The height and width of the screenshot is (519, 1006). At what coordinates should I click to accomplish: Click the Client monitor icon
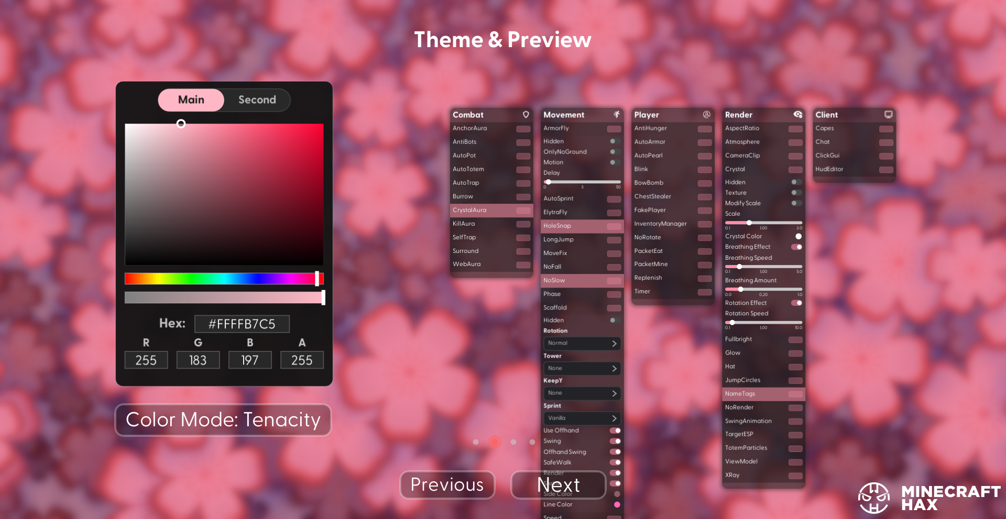888,114
